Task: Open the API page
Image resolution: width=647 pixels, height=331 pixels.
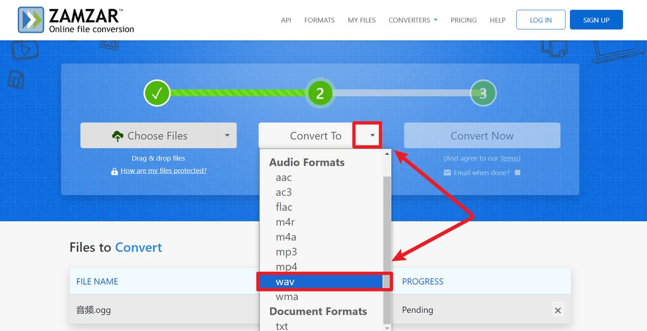Action: (x=286, y=20)
